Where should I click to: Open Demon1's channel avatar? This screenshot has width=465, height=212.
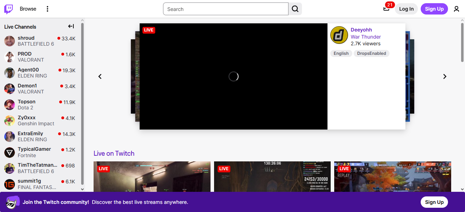click(x=10, y=89)
